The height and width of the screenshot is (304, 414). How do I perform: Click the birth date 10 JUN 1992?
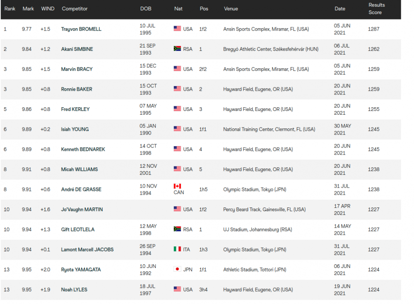148,270
